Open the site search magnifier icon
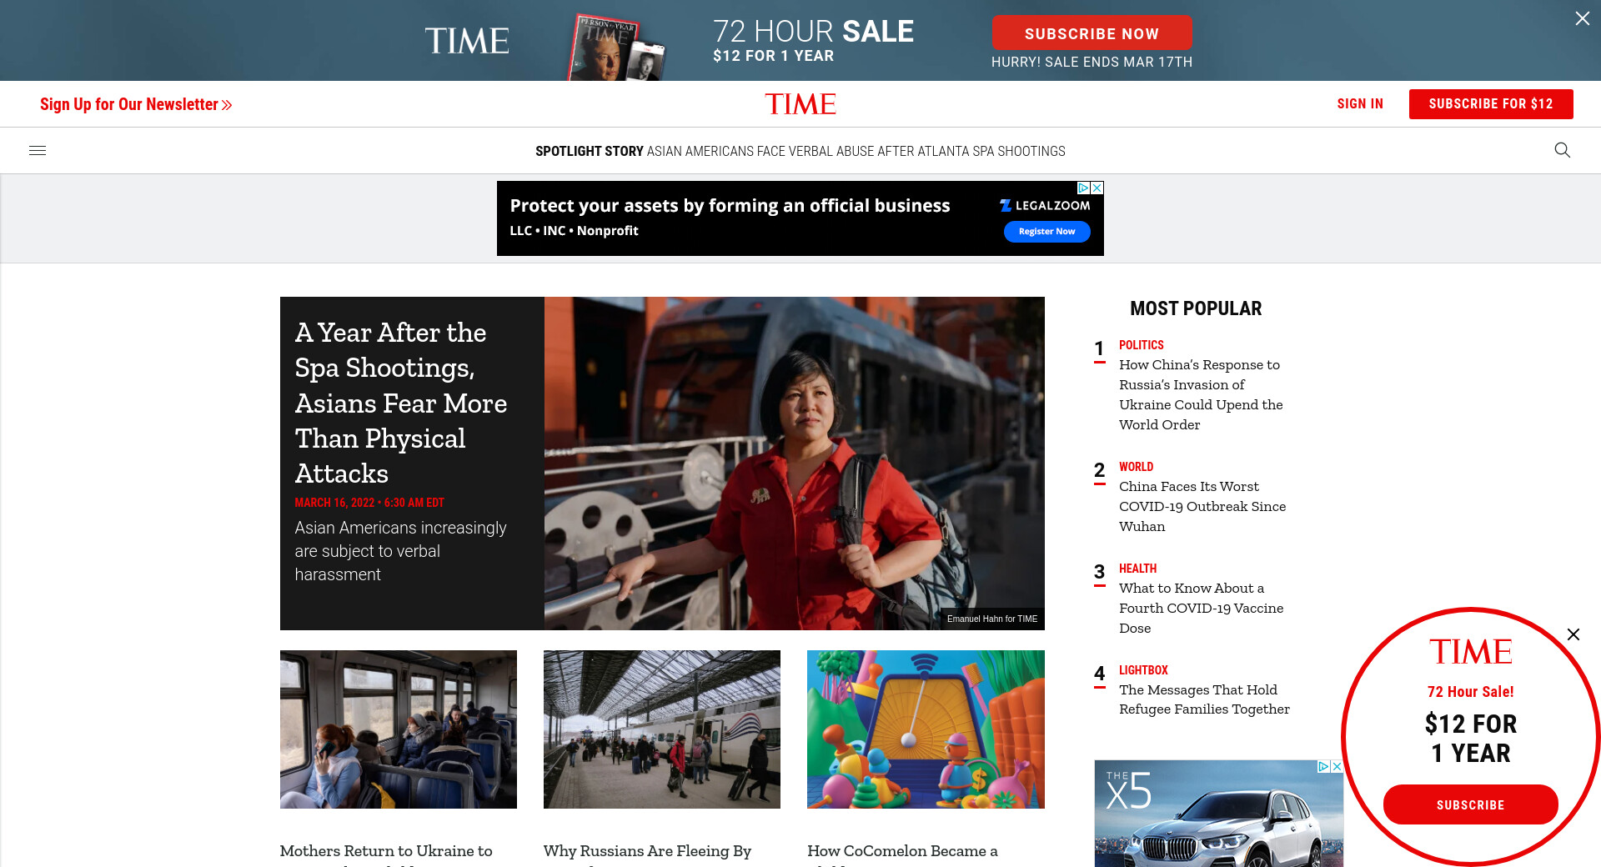Image resolution: width=1601 pixels, height=867 pixels. coord(1562,150)
